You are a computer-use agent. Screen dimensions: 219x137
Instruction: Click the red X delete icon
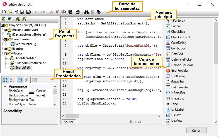[x=57, y=12]
